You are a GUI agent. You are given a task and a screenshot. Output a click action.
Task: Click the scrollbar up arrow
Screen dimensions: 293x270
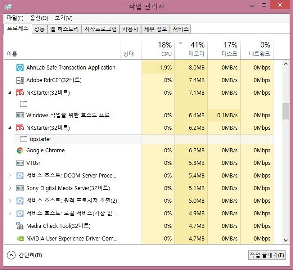286,64
